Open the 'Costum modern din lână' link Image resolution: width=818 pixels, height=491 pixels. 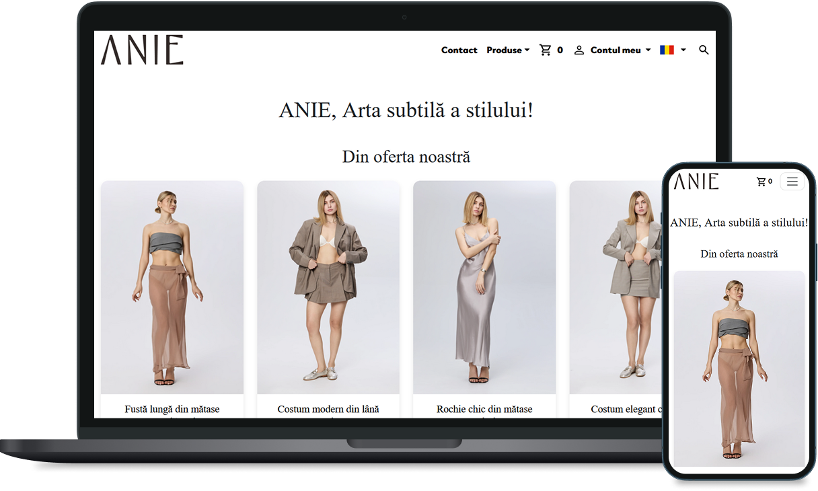click(x=328, y=409)
